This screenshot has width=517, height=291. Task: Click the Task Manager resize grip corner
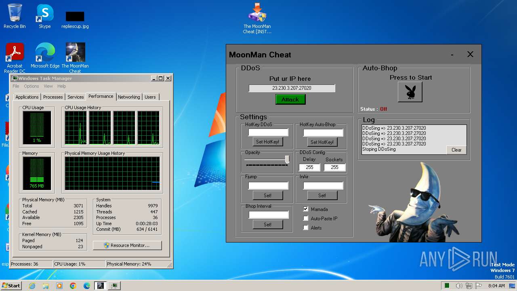click(x=170, y=266)
